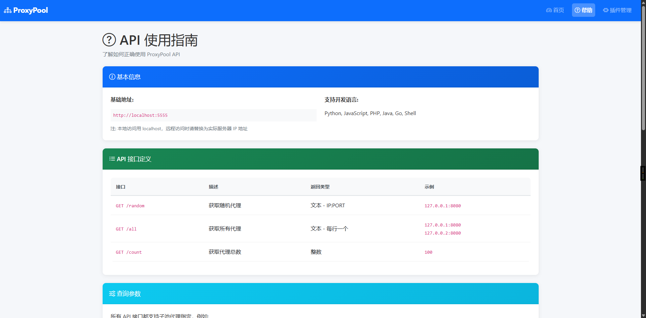The width and height of the screenshot is (646, 318).
Task: Open the 插件管理 plugin management page
Action: [617, 10]
